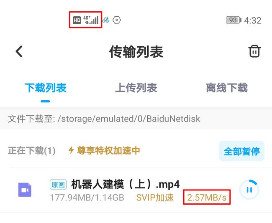Tap the HD indicator in the status bar

pyautogui.click(x=77, y=20)
